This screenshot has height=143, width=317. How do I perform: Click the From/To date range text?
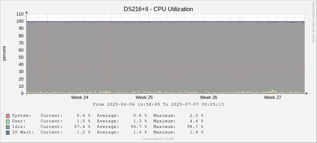(x=158, y=104)
